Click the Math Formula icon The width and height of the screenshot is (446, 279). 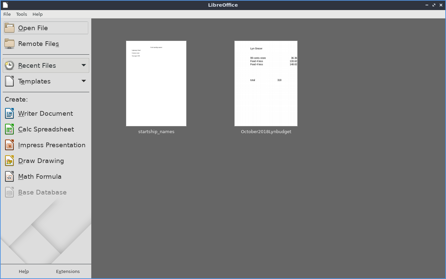[9, 176]
